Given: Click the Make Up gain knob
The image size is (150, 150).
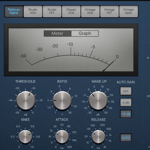Looking at the screenshot, I should click(x=98, y=101).
